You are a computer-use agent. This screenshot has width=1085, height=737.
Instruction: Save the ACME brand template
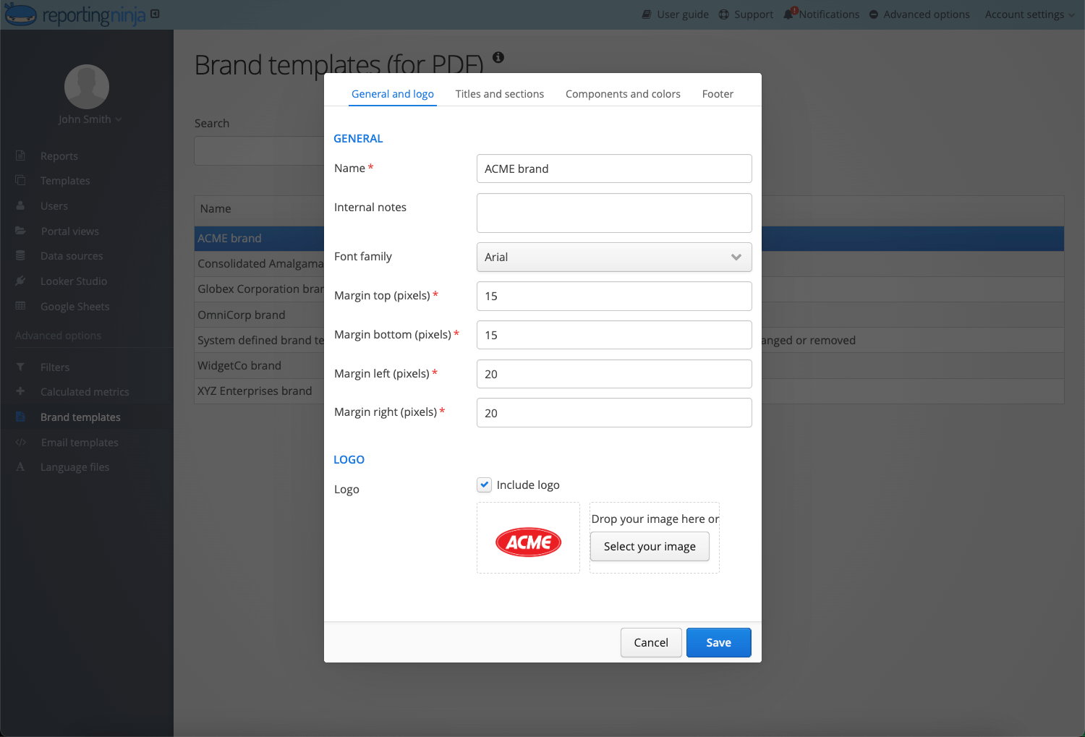[x=718, y=642]
